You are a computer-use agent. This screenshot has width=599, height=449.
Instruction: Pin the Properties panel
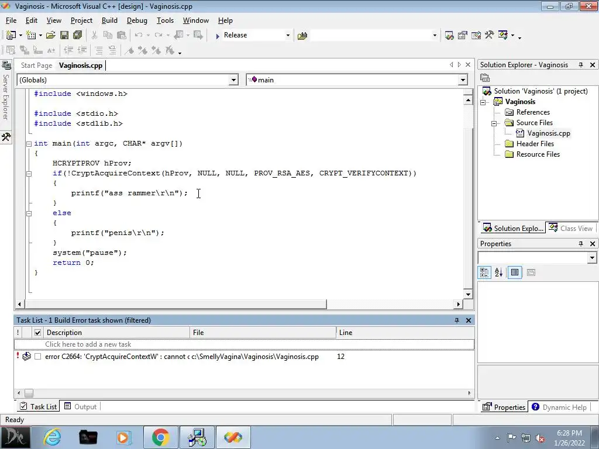click(x=581, y=244)
